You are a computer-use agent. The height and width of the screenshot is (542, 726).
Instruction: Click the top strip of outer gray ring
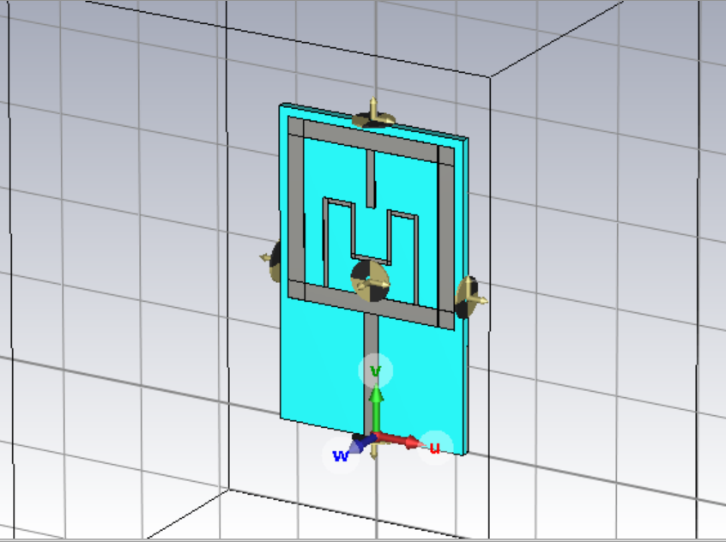pyautogui.click(x=403, y=144)
